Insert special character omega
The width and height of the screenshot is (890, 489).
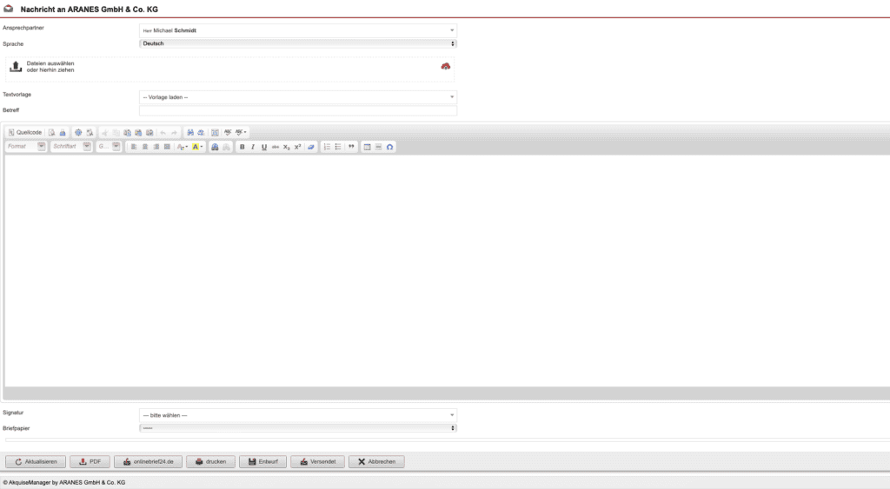(390, 147)
